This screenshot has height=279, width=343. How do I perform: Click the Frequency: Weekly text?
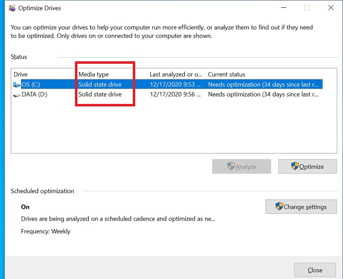click(x=46, y=231)
